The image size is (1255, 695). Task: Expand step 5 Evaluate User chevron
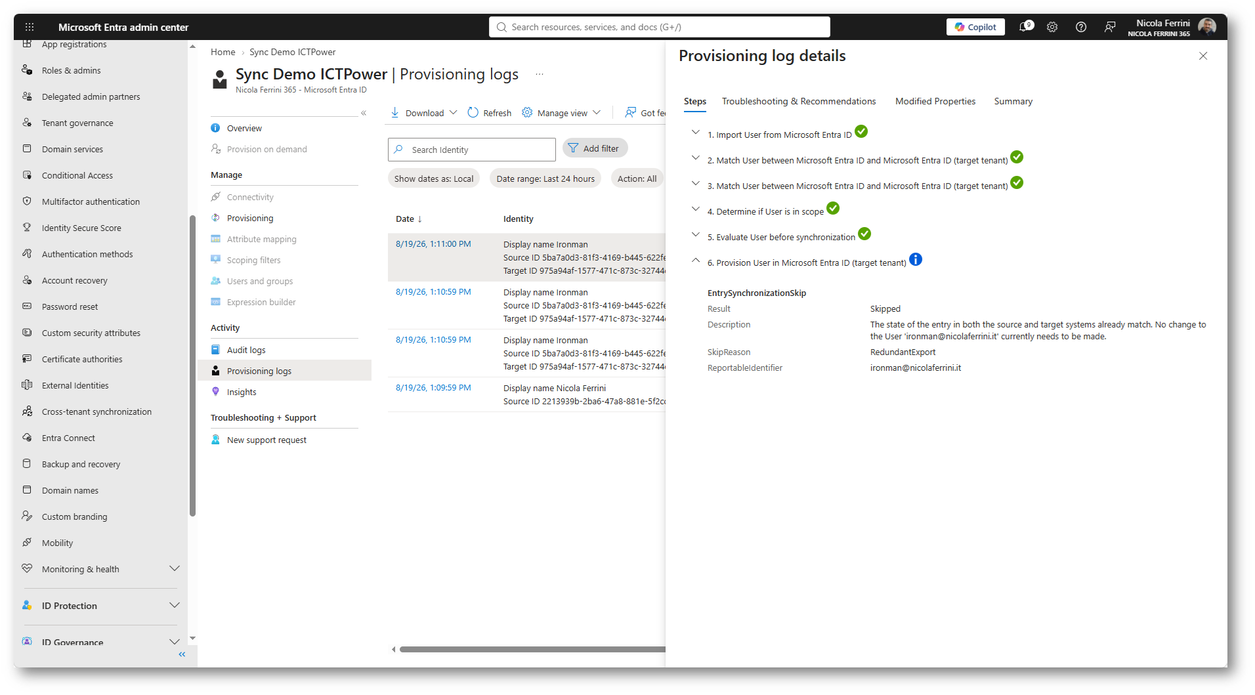point(696,234)
